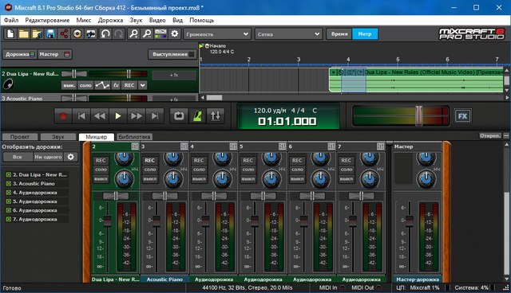Click the mixer channel 2 layout icon
511x293 pixels.
135,146
